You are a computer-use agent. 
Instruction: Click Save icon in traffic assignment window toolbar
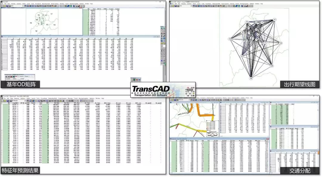pyautogui.click(x=175, y=100)
